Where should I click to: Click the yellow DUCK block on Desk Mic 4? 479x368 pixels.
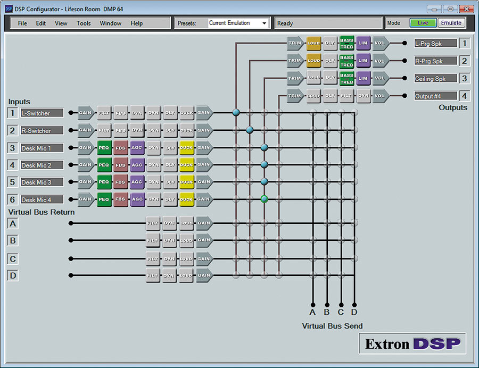[186, 199]
